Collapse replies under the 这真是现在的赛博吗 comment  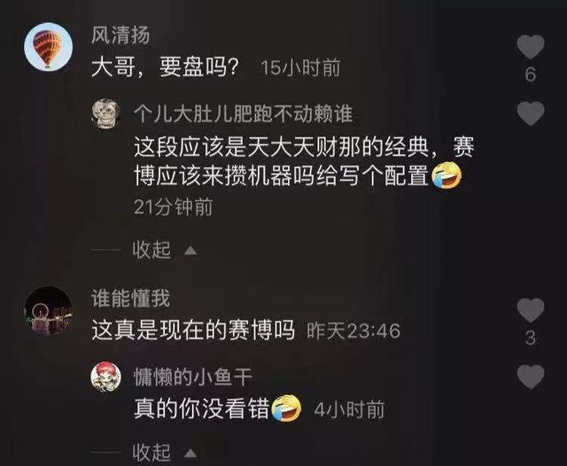(151, 452)
